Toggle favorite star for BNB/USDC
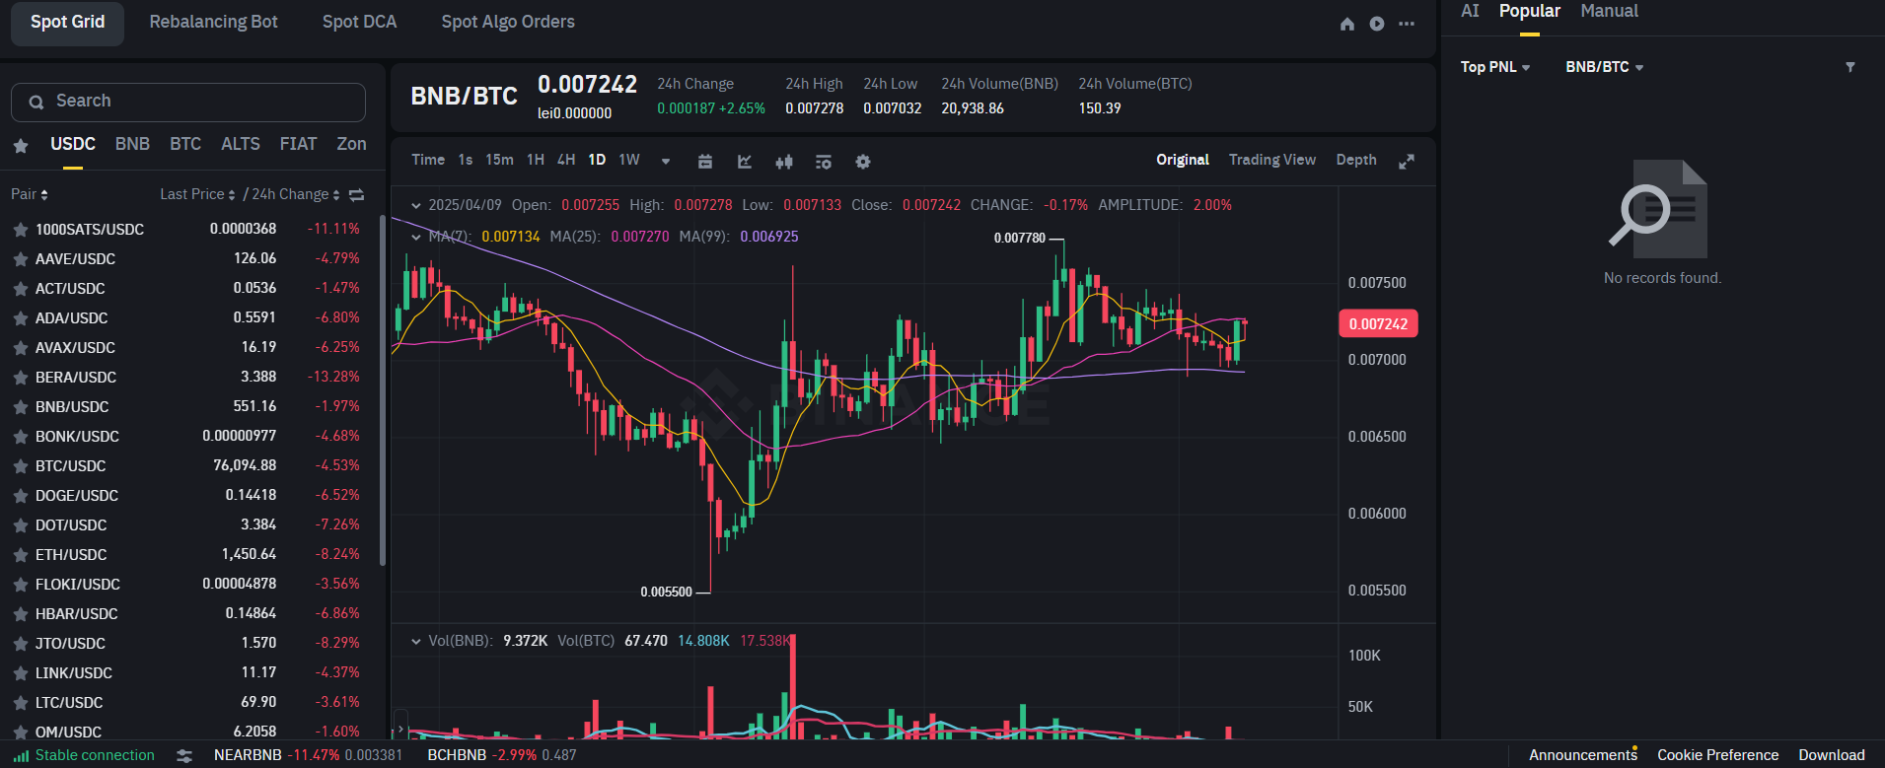The image size is (1885, 768). click(x=20, y=407)
